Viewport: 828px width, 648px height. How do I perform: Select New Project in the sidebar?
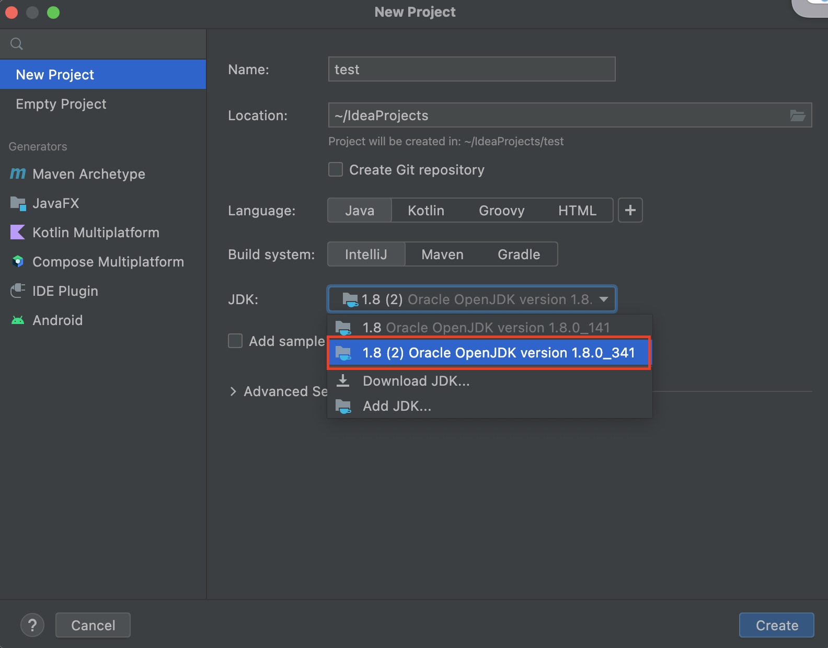point(103,74)
